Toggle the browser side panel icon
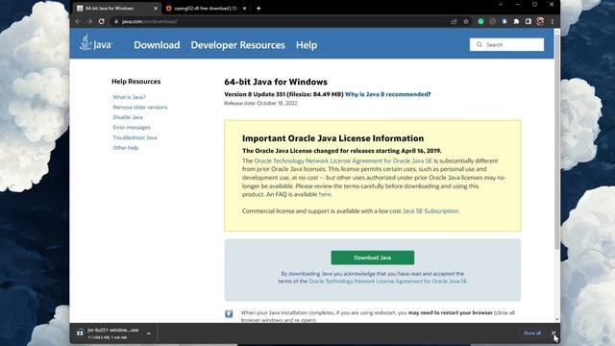The height and width of the screenshot is (346, 615). [x=529, y=21]
